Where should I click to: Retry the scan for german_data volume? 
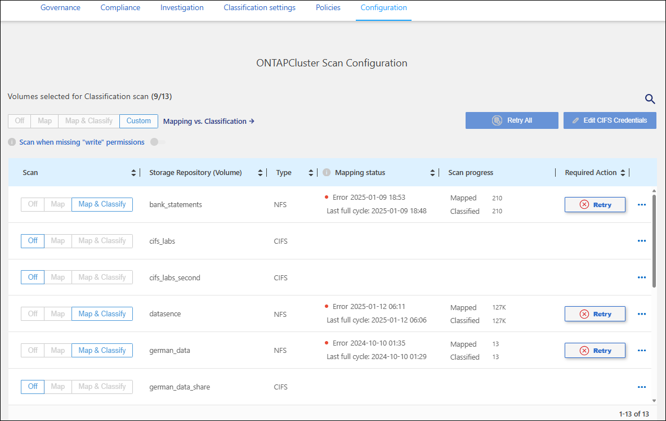pos(595,350)
